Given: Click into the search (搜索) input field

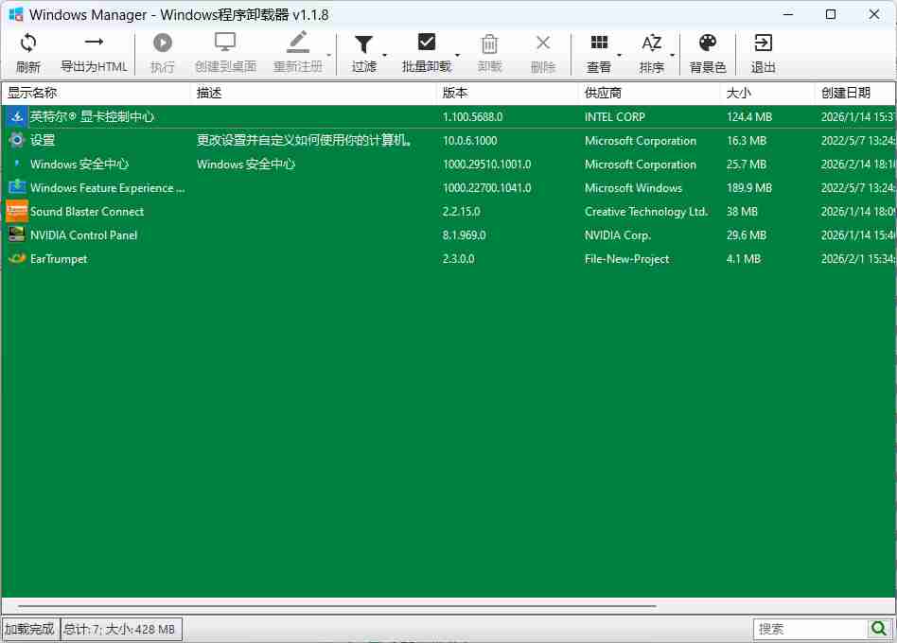Looking at the screenshot, I should coord(810,629).
